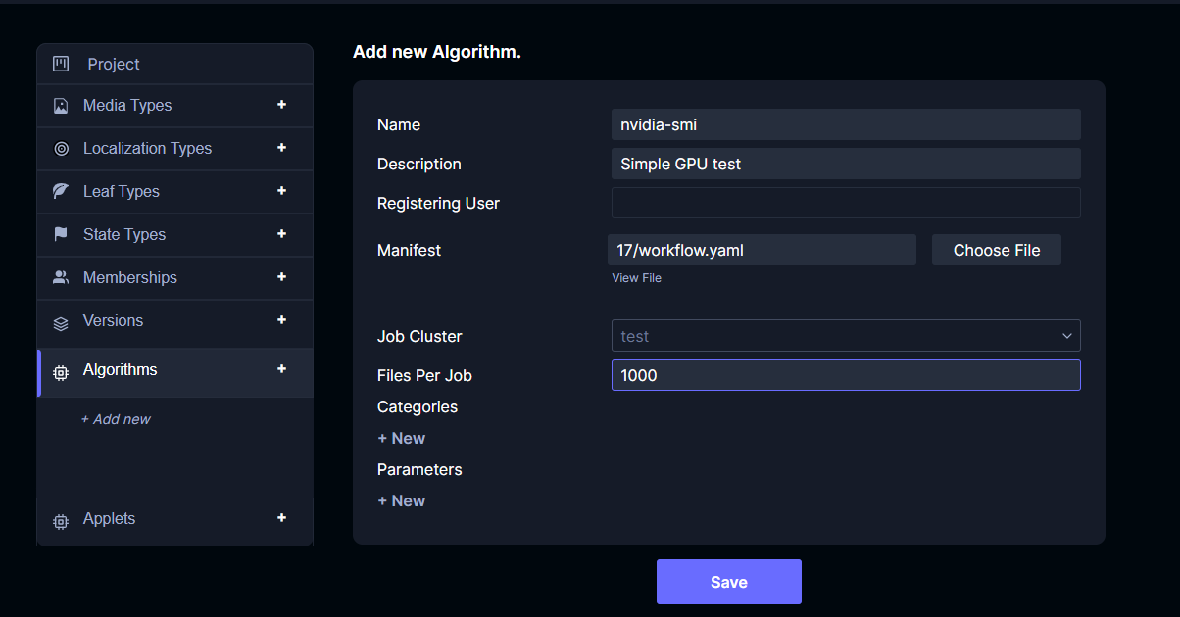Click the Localization Types target icon
The width and height of the screenshot is (1180, 617).
coord(61,149)
